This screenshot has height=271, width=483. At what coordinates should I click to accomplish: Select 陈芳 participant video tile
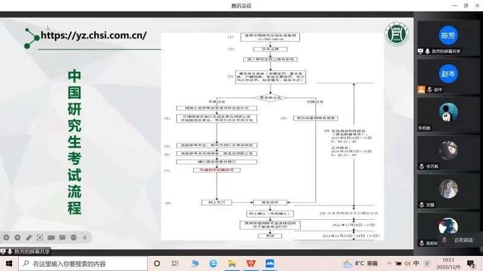pos(448,36)
